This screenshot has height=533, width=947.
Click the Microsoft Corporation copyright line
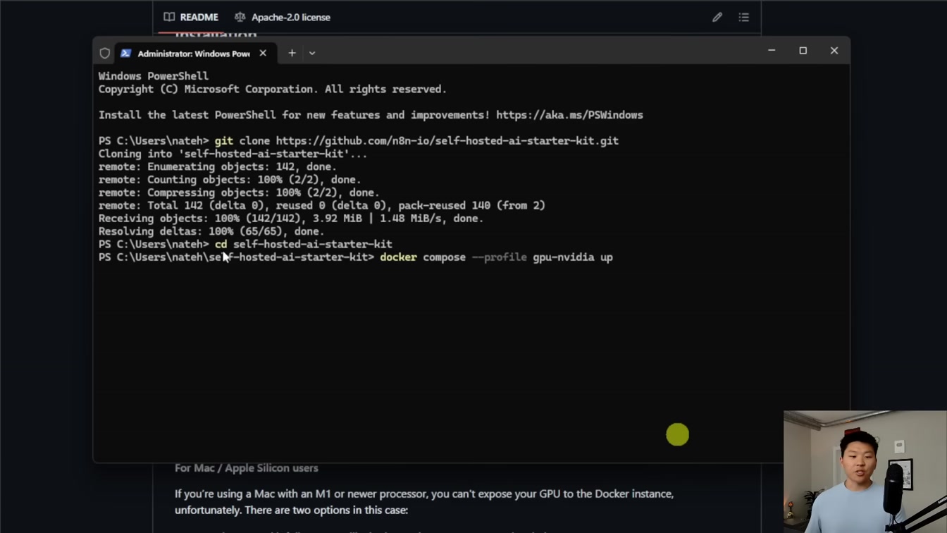(x=273, y=89)
